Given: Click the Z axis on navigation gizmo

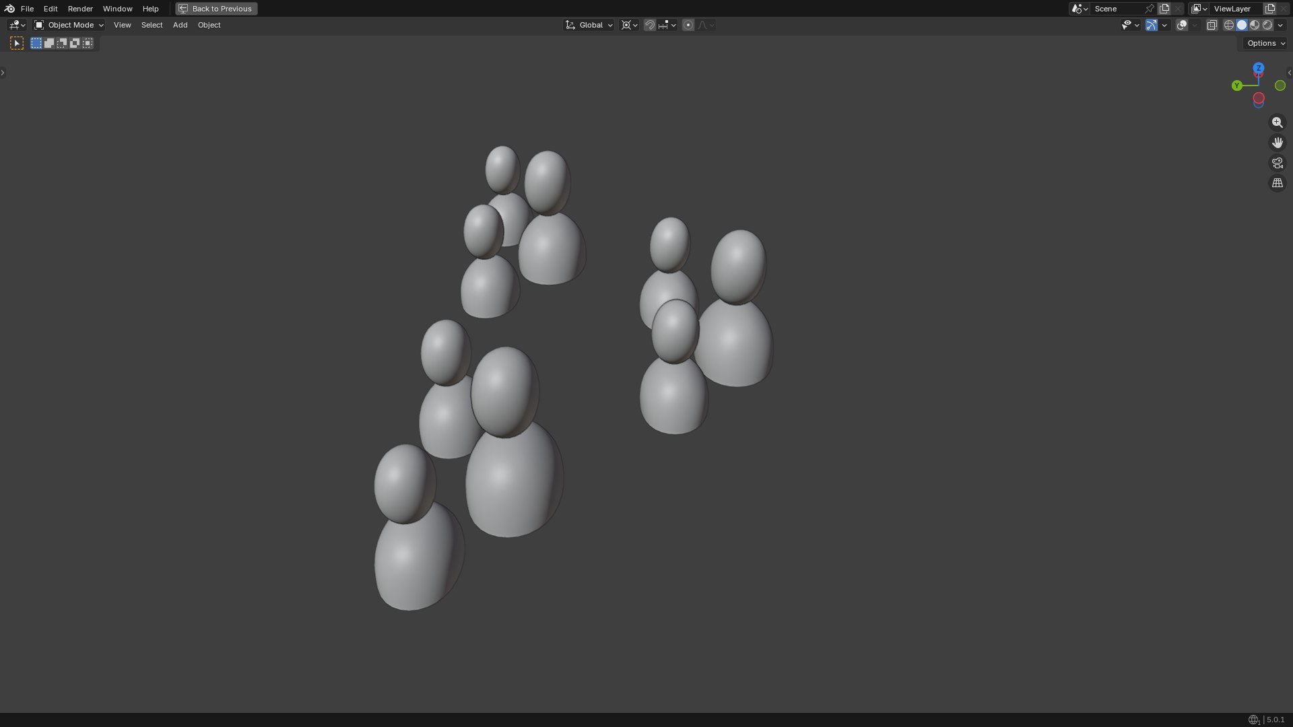Looking at the screenshot, I should (x=1259, y=68).
